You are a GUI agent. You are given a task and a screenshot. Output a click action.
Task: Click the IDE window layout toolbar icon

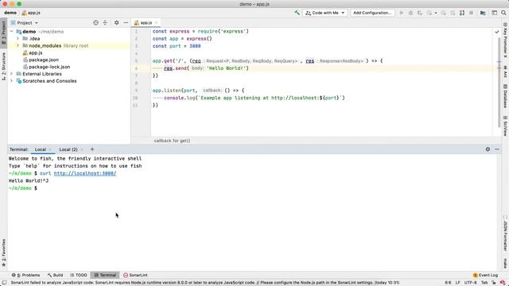pyautogui.click(x=494, y=13)
